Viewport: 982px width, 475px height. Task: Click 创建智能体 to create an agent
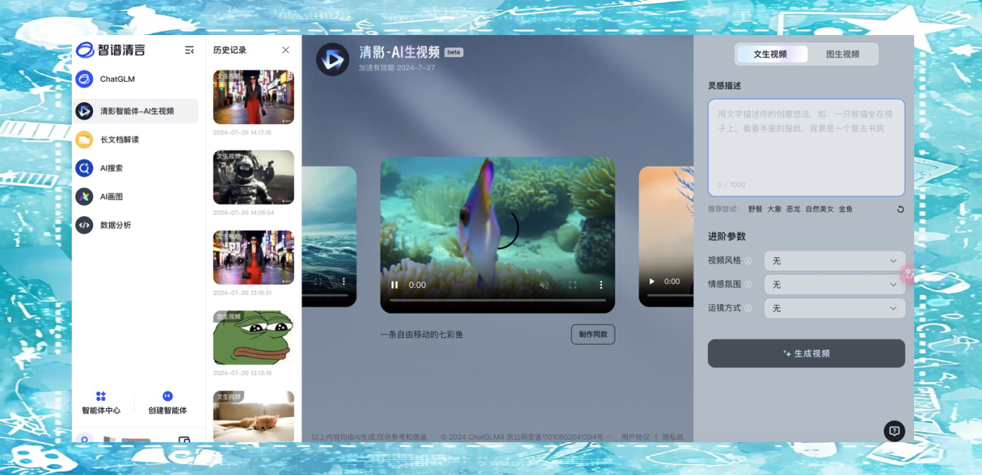coord(168,403)
